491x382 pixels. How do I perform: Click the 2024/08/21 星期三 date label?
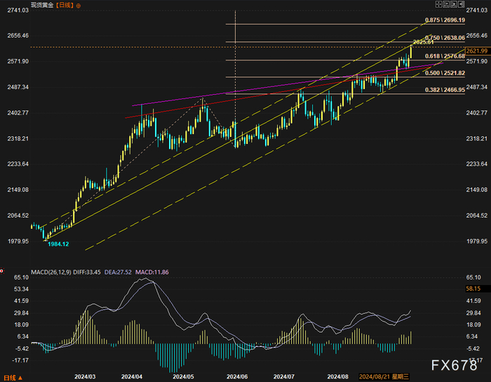tap(384, 376)
